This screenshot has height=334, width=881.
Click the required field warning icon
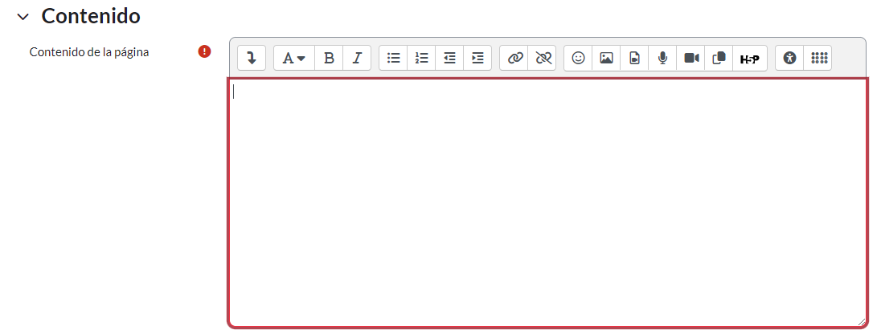pos(204,51)
